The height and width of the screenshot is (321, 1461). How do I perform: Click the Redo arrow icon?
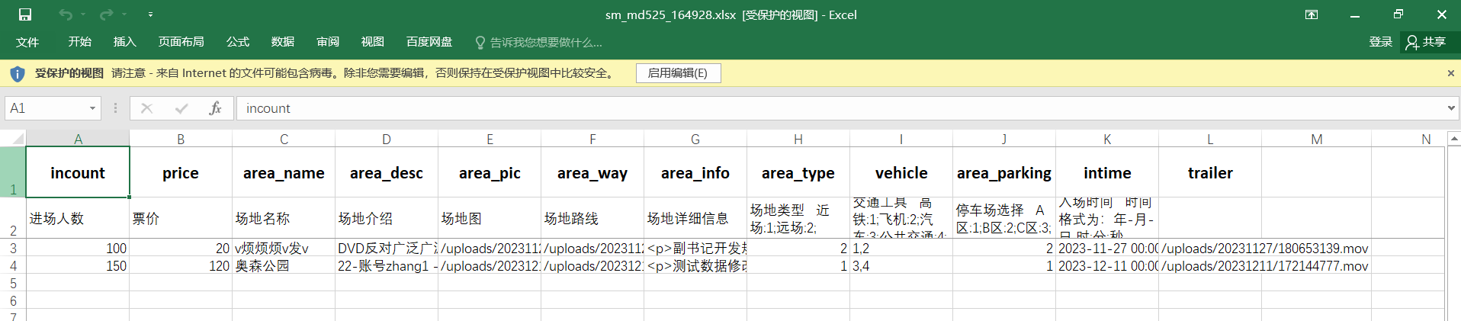pyautogui.click(x=106, y=14)
